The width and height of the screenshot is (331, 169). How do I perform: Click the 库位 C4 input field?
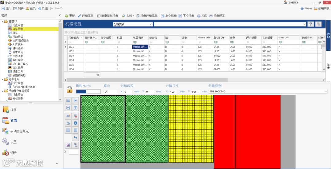111,92
